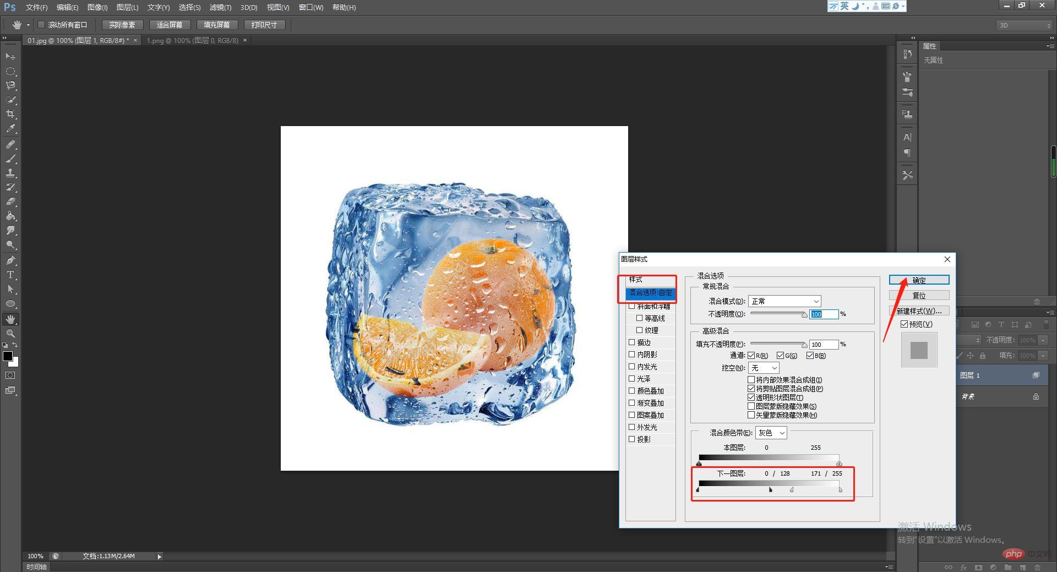Select the Hand tool in toolbox
The height and width of the screenshot is (572, 1057).
click(x=10, y=319)
